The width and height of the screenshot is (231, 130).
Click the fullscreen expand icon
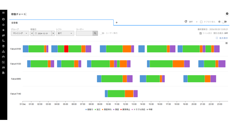[x=217, y=38]
